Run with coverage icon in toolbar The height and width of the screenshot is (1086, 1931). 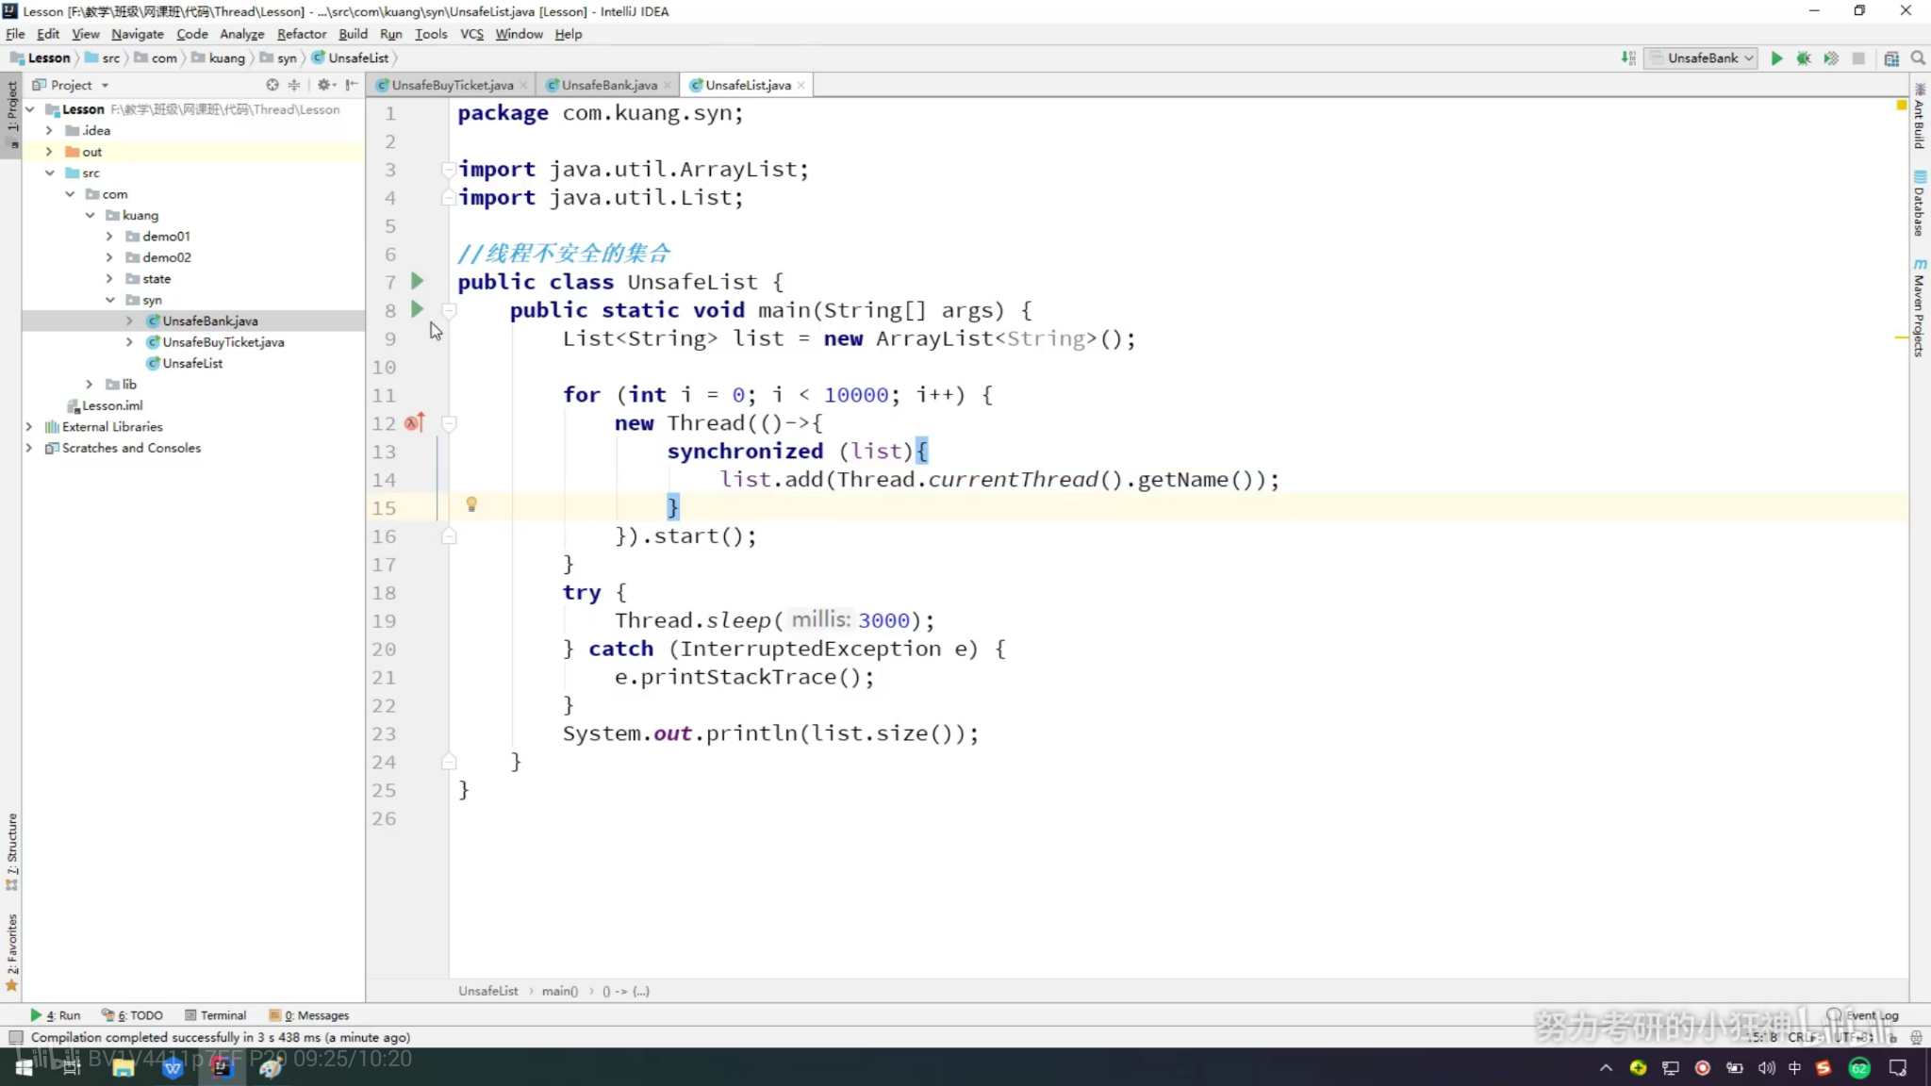pos(1831,58)
